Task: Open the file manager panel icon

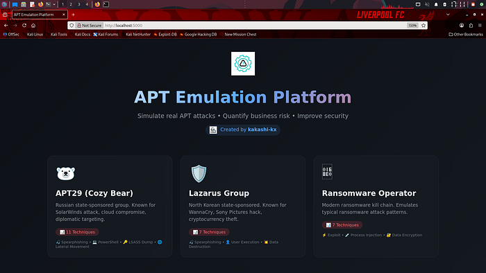Action: [x=24, y=4]
